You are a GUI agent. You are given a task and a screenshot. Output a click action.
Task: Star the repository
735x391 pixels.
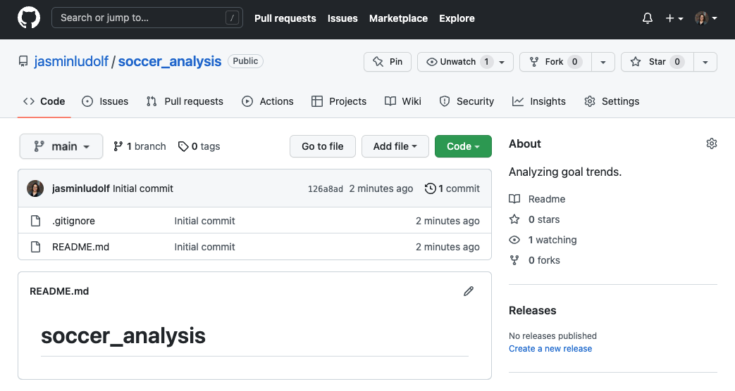point(657,62)
